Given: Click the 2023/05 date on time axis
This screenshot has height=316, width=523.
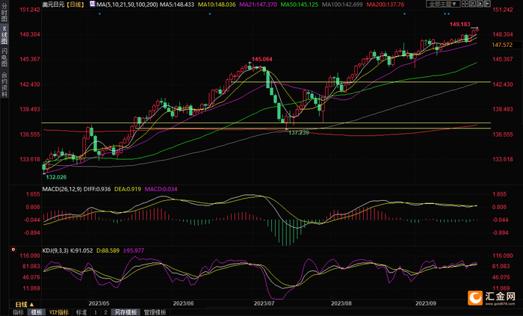Looking at the screenshot, I should point(99,303).
